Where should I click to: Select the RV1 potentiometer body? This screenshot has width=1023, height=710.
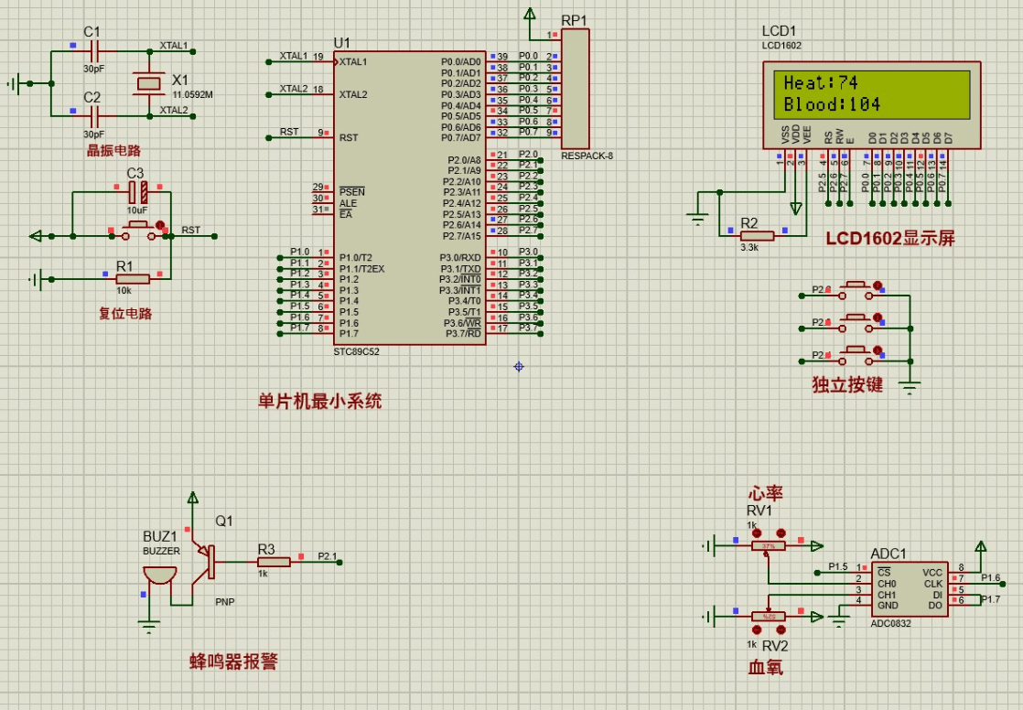(768, 545)
